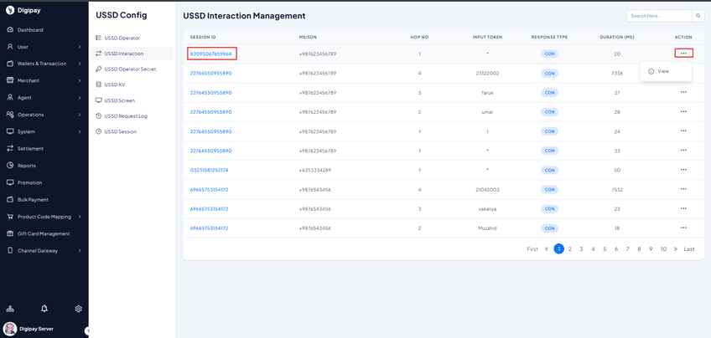The height and width of the screenshot is (338, 711).
Task: Go to page 2
Action: point(570,249)
